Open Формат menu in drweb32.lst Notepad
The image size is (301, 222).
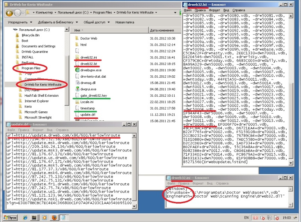[x=215, y=10]
